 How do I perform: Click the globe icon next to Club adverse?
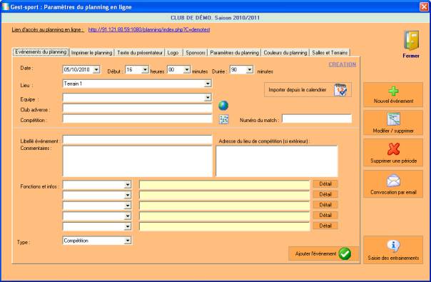click(x=223, y=106)
